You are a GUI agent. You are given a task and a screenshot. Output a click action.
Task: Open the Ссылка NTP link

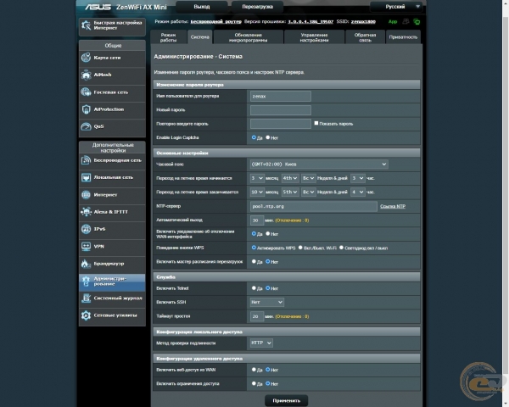pos(393,206)
